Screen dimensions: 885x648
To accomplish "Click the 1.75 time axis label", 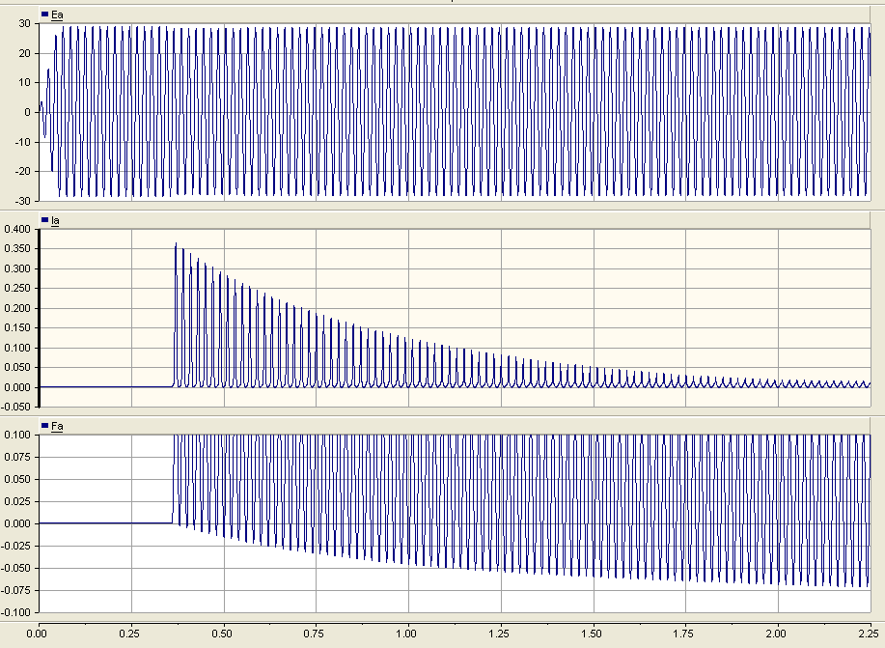I will [683, 634].
